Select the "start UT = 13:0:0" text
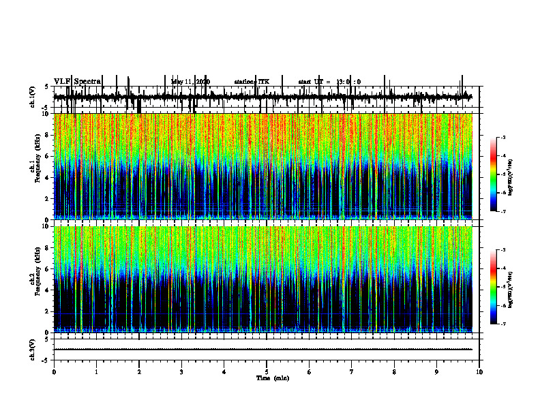The height and width of the screenshot is (417, 540). coord(329,82)
